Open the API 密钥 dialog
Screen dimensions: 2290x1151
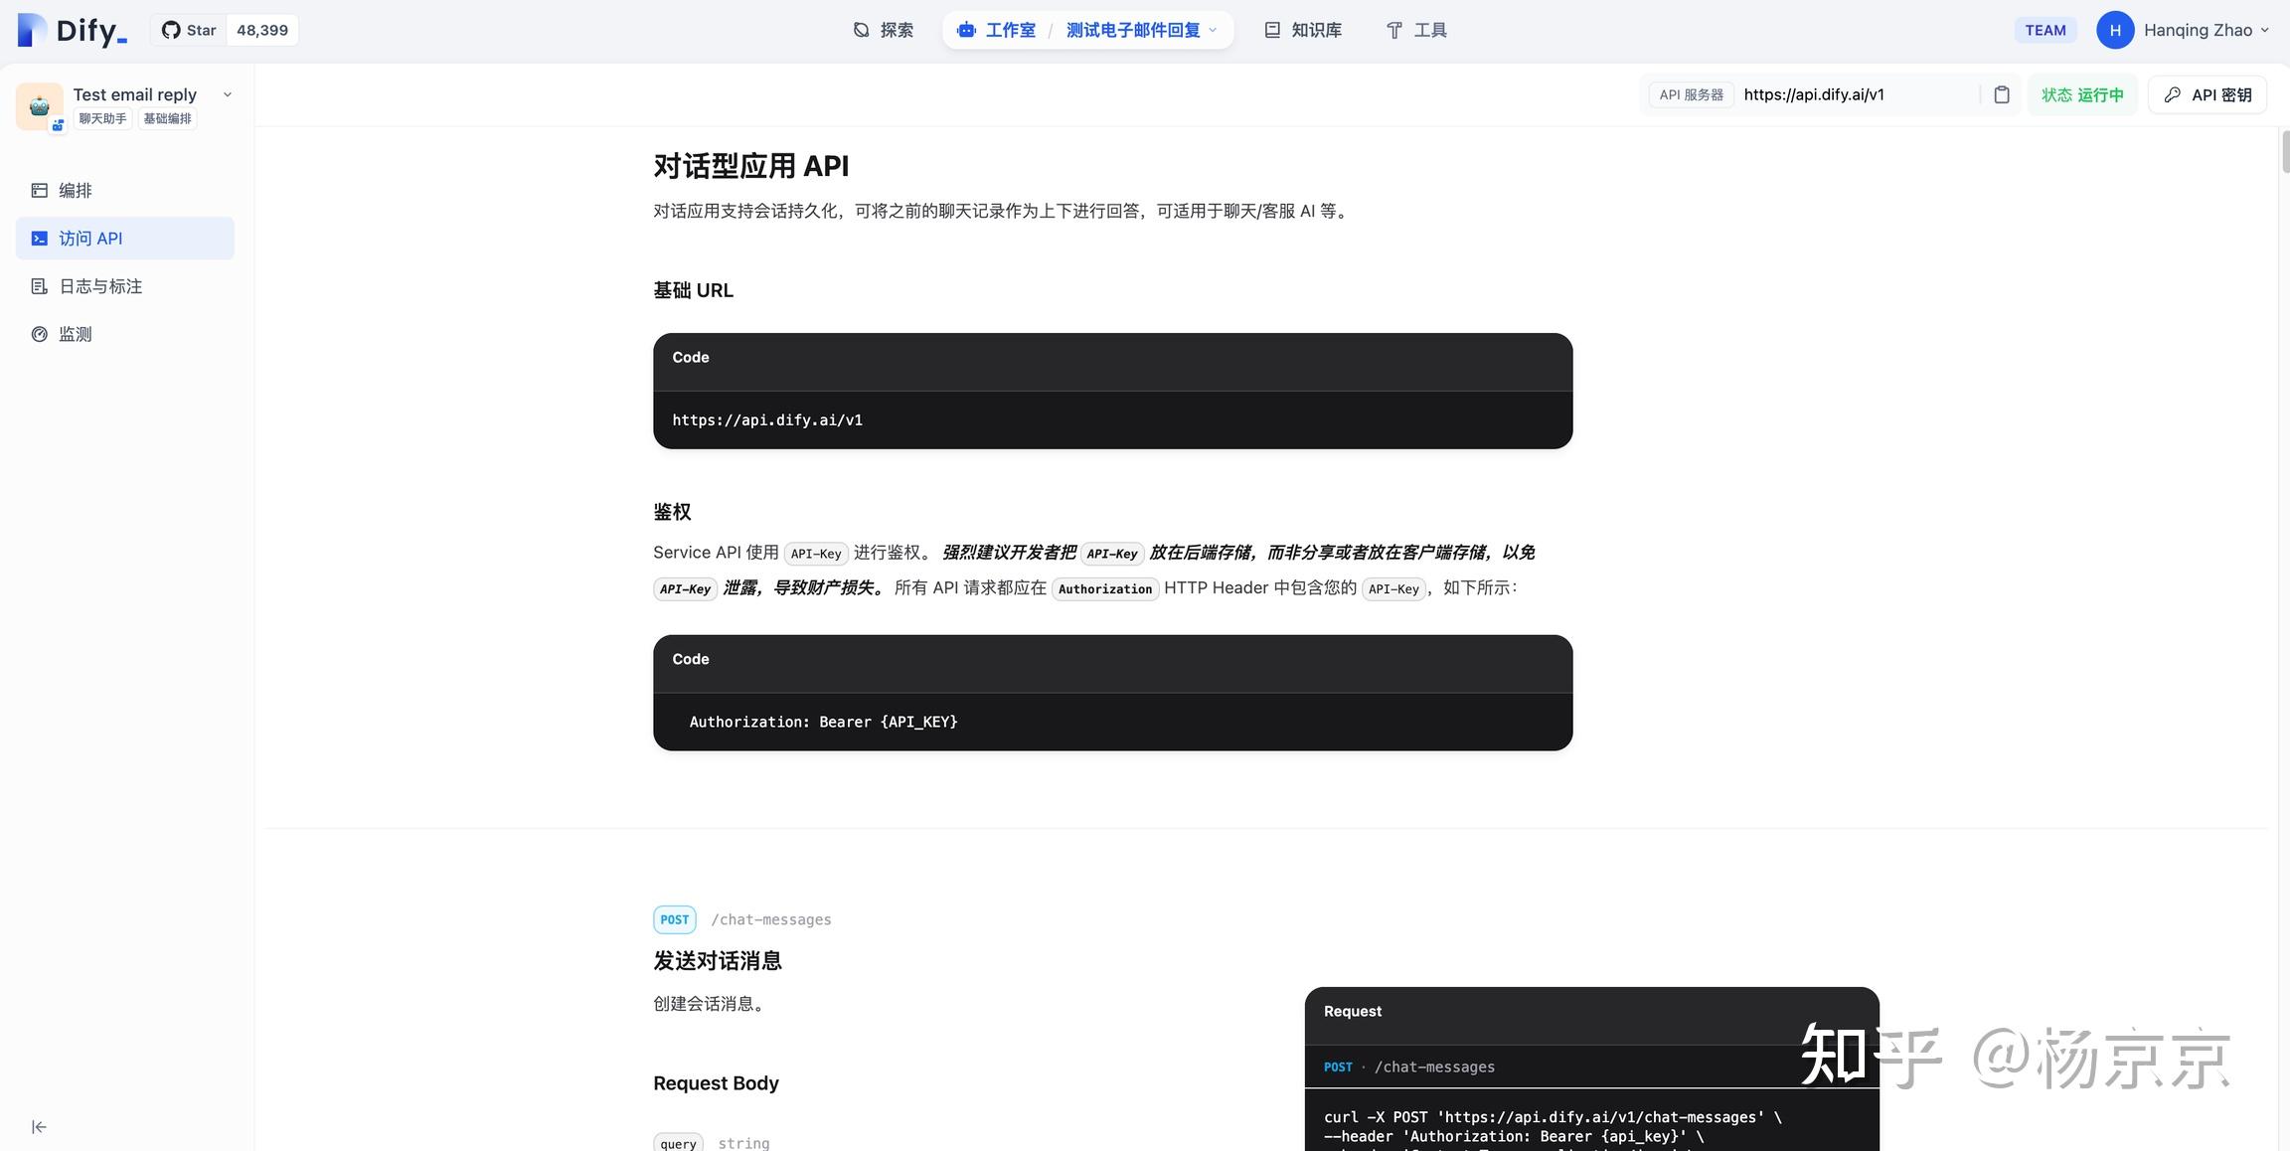(x=2207, y=93)
